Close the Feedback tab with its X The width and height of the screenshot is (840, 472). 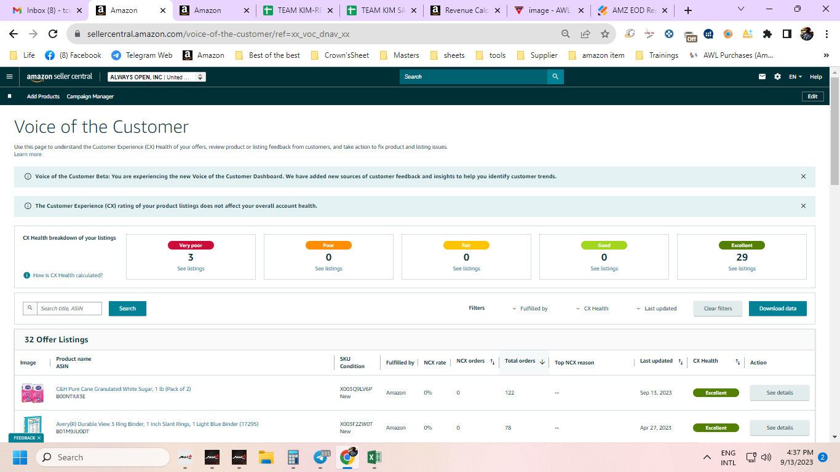click(39, 438)
